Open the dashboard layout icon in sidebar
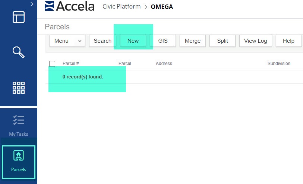The height and width of the screenshot is (184, 303). (19, 17)
